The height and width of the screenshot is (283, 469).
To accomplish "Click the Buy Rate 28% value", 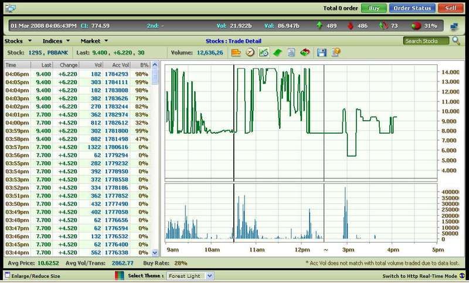I will point(181,263).
